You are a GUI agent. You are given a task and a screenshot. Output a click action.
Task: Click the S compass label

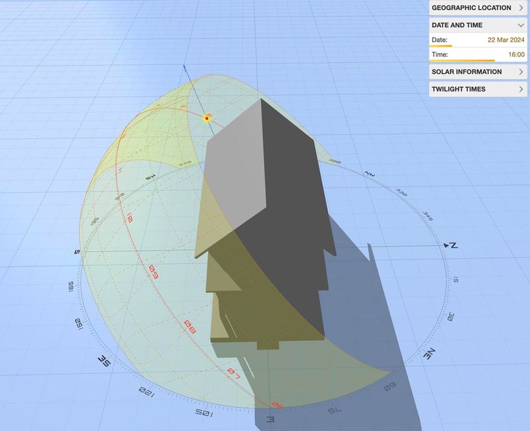(x=77, y=252)
